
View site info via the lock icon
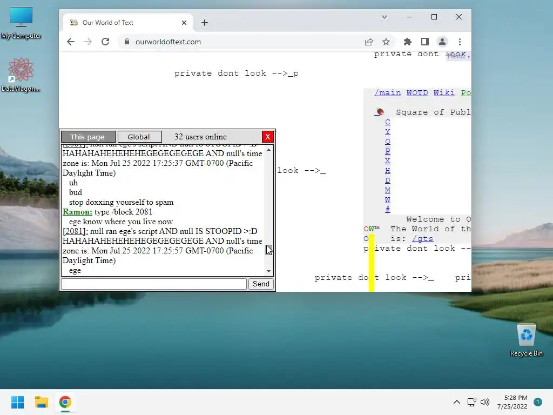pyautogui.click(x=127, y=42)
